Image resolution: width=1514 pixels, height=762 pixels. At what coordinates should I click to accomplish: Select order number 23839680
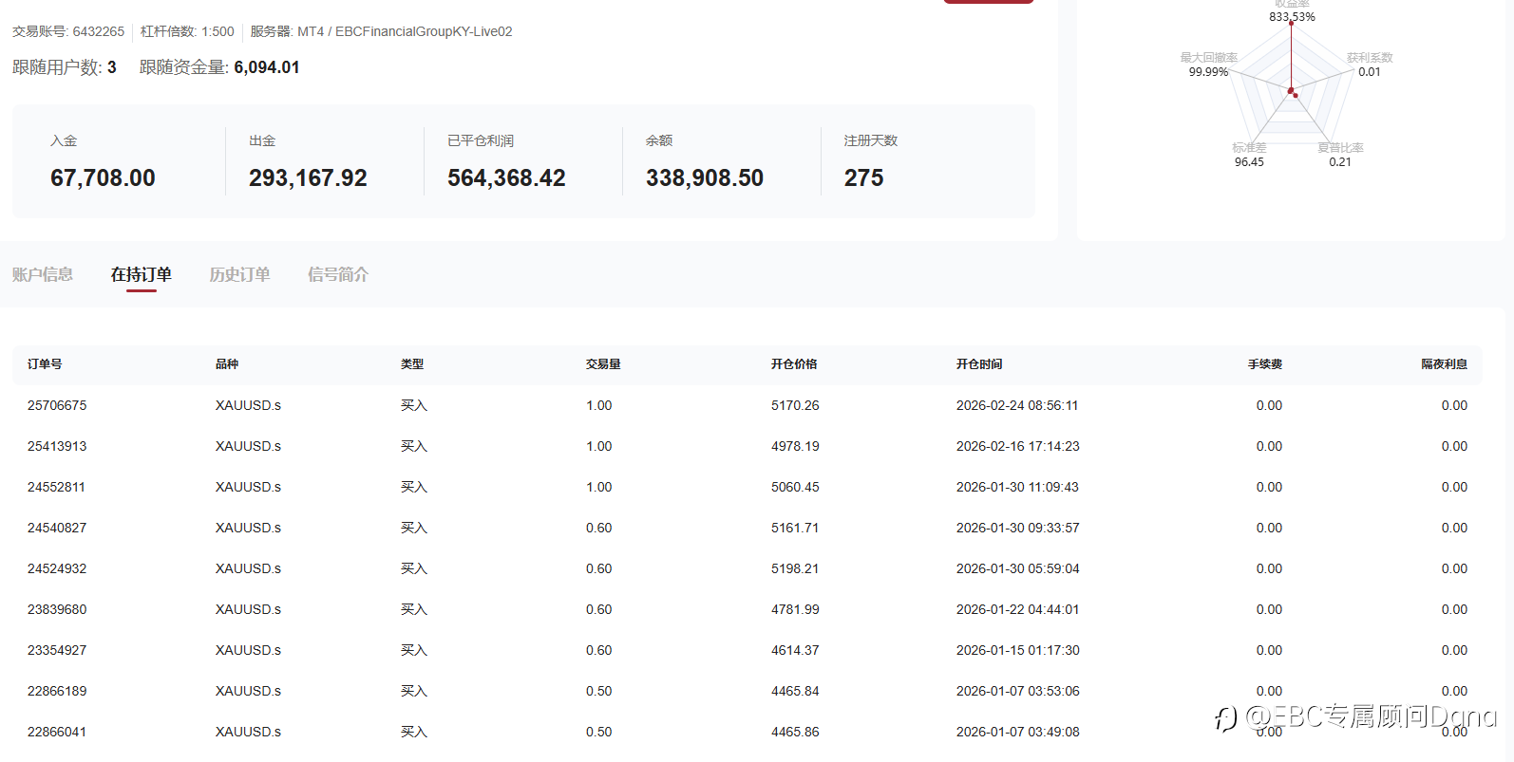pos(57,609)
